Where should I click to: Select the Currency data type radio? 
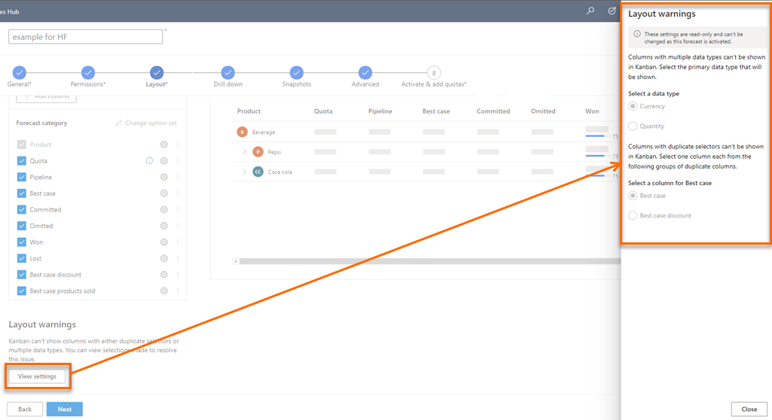click(633, 106)
